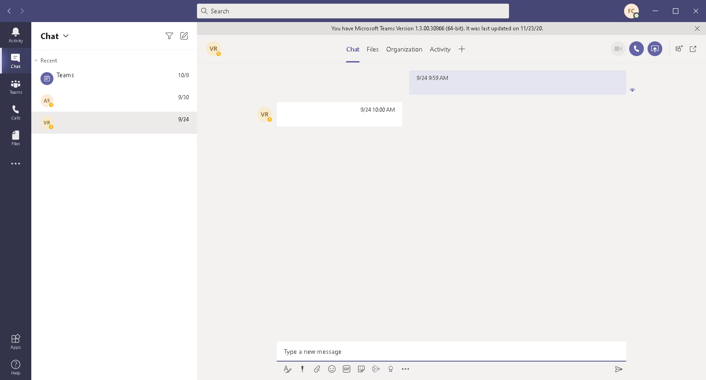
Task: Click the Teams version banner text
Action: pyautogui.click(x=437, y=28)
